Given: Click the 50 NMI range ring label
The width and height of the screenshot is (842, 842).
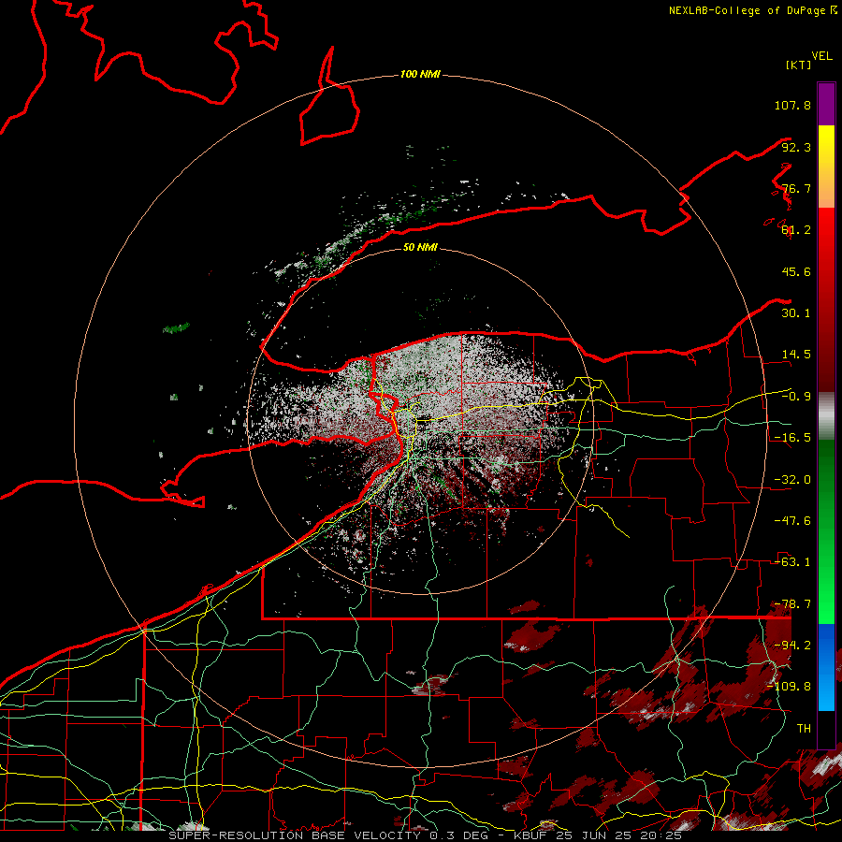Looking at the screenshot, I should pyautogui.click(x=420, y=247).
